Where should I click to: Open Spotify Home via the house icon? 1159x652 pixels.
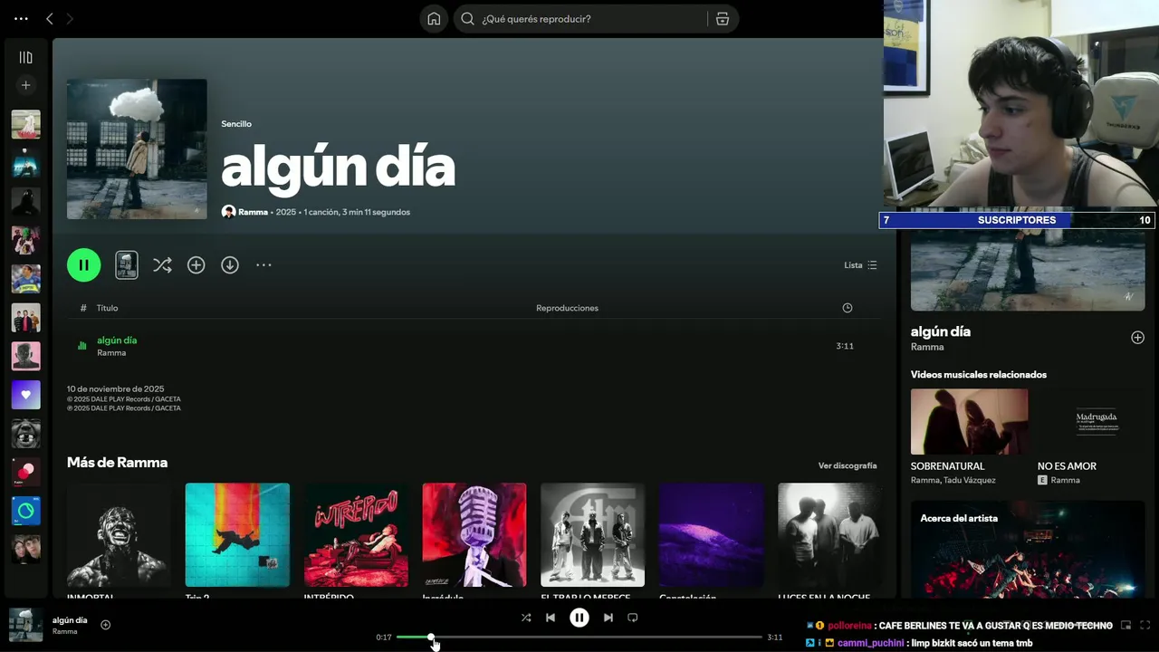coord(434,19)
